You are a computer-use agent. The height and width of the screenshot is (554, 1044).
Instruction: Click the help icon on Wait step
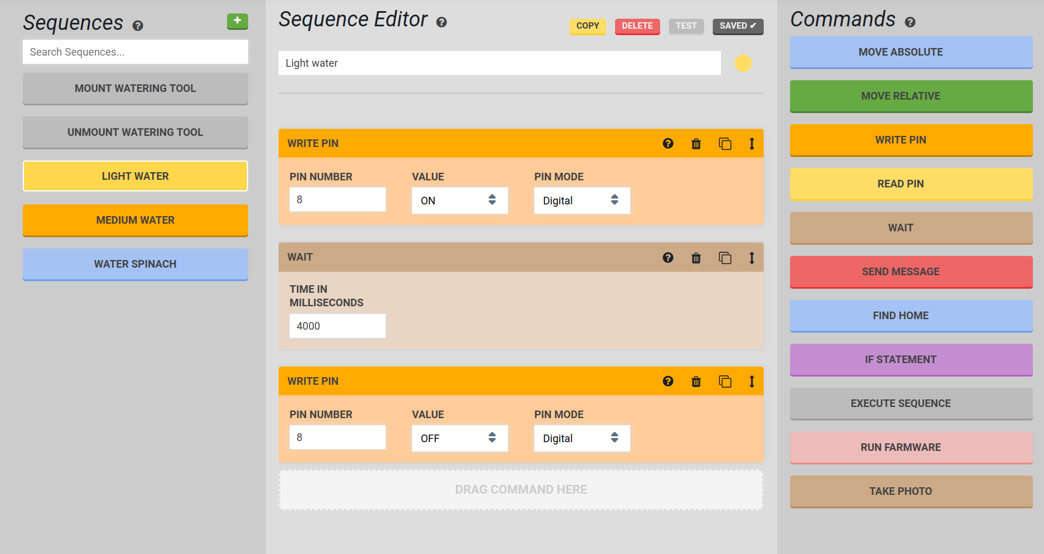coord(668,258)
